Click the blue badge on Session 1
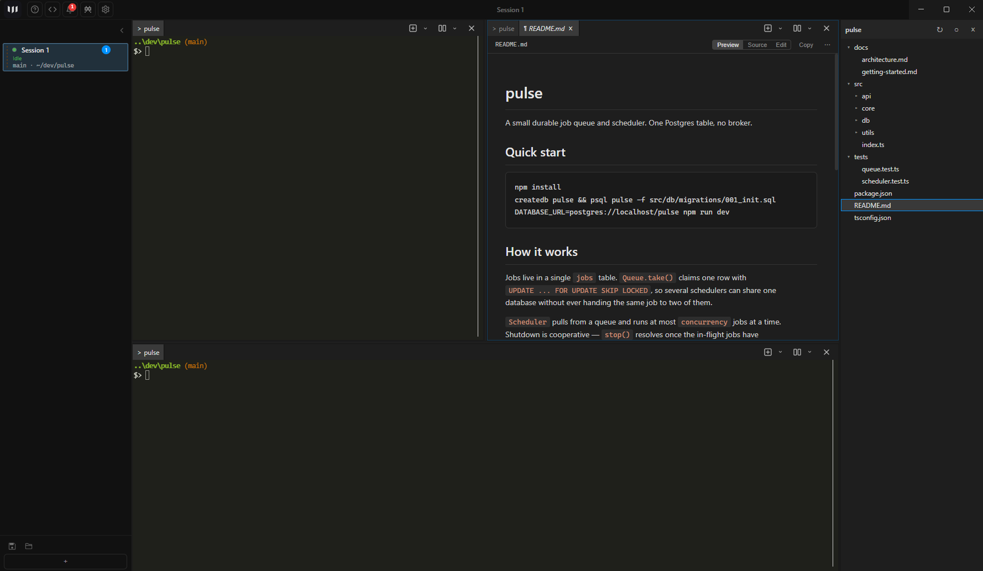Image resolution: width=983 pixels, height=571 pixels. click(106, 50)
